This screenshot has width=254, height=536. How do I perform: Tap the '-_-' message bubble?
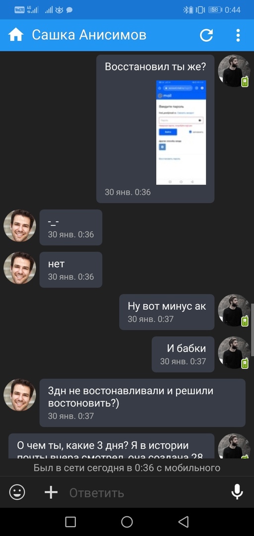click(71, 227)
